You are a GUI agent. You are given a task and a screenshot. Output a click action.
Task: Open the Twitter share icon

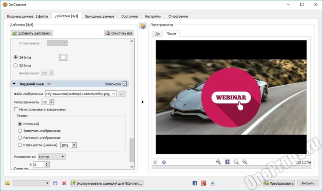click(212, 183)
